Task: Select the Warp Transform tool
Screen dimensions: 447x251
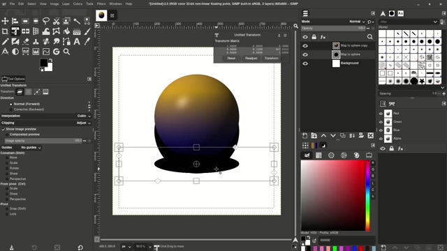Action: tap(46, 31)
